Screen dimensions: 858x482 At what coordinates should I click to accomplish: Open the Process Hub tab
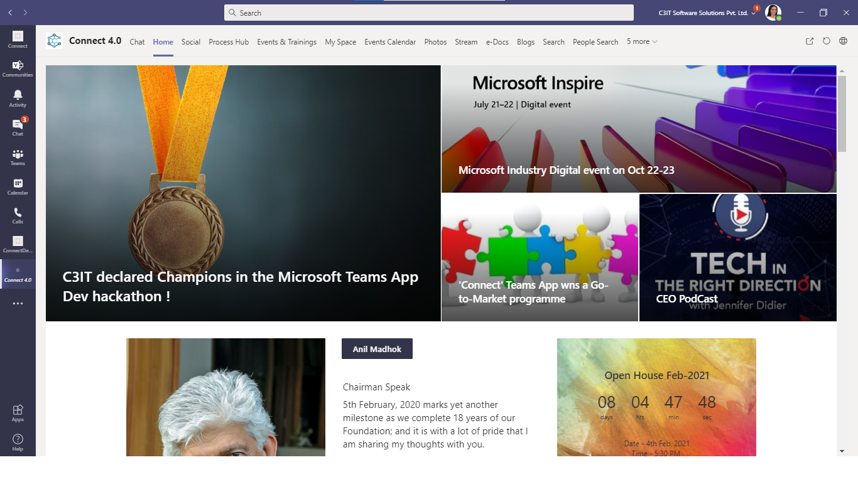(x=229, y=42)
